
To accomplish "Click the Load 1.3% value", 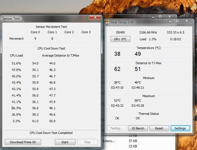I will click(x=148, y=39).
